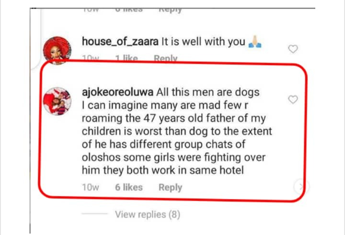The image size is (345, 235).
Task: Visit house_of_zaara username link
Action: pos(120,42)
